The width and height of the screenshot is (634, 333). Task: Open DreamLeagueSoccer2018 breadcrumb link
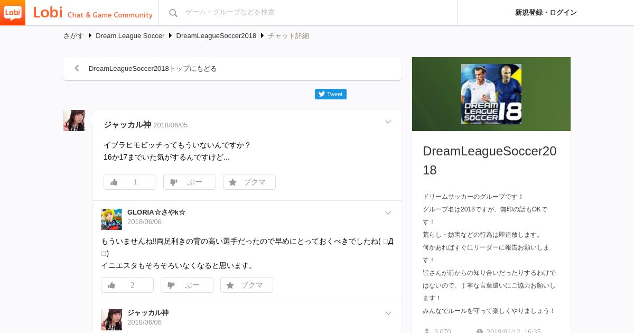(x=216, y=36)
